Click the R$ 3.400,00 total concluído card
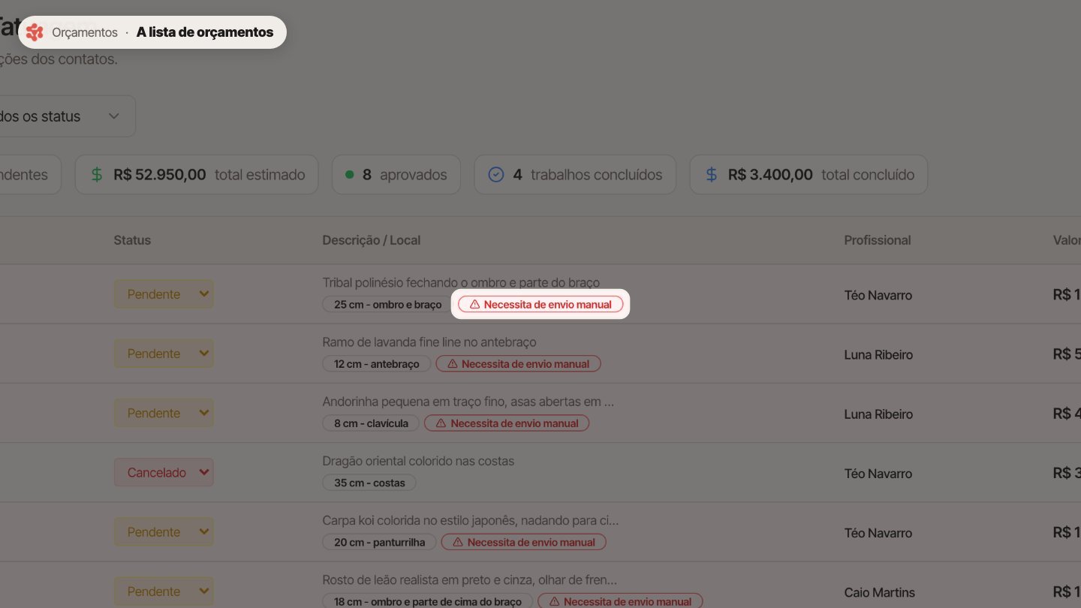This screenshot has height=608, width=1081. 808,175
